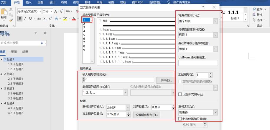Collapse the 2 标题2 heading in navigation
The width and height of the screenshot is (270, 130).
point(2,74)
